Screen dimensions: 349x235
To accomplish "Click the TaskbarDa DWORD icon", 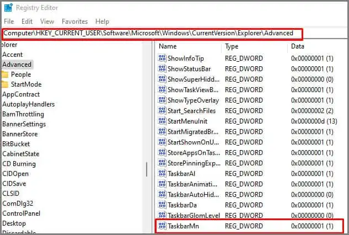I will [x=162, y=205].
